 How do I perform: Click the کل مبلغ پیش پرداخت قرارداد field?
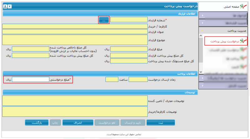click(129, 55)
